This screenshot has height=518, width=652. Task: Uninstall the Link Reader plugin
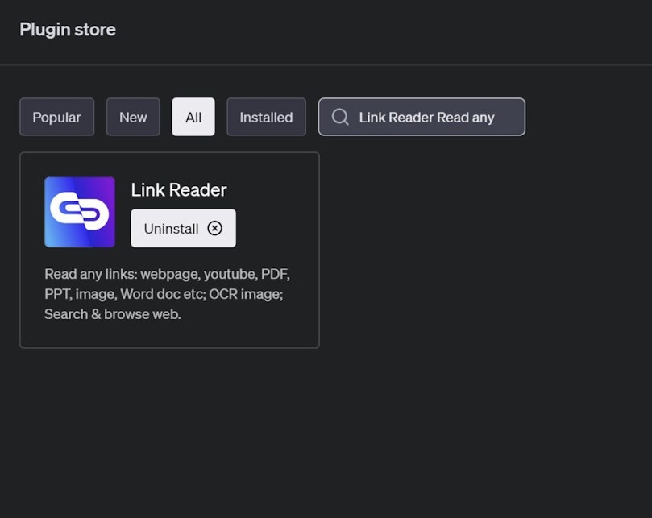(184, 228)
